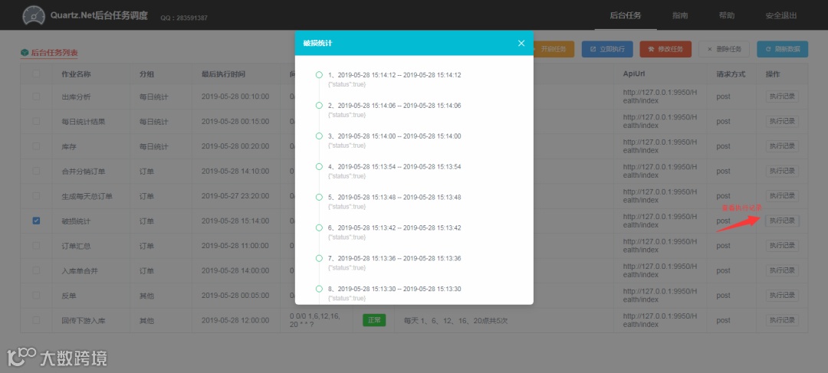
Task: Open the 后台任务 nav tab
Action: [x=626, y=15]
